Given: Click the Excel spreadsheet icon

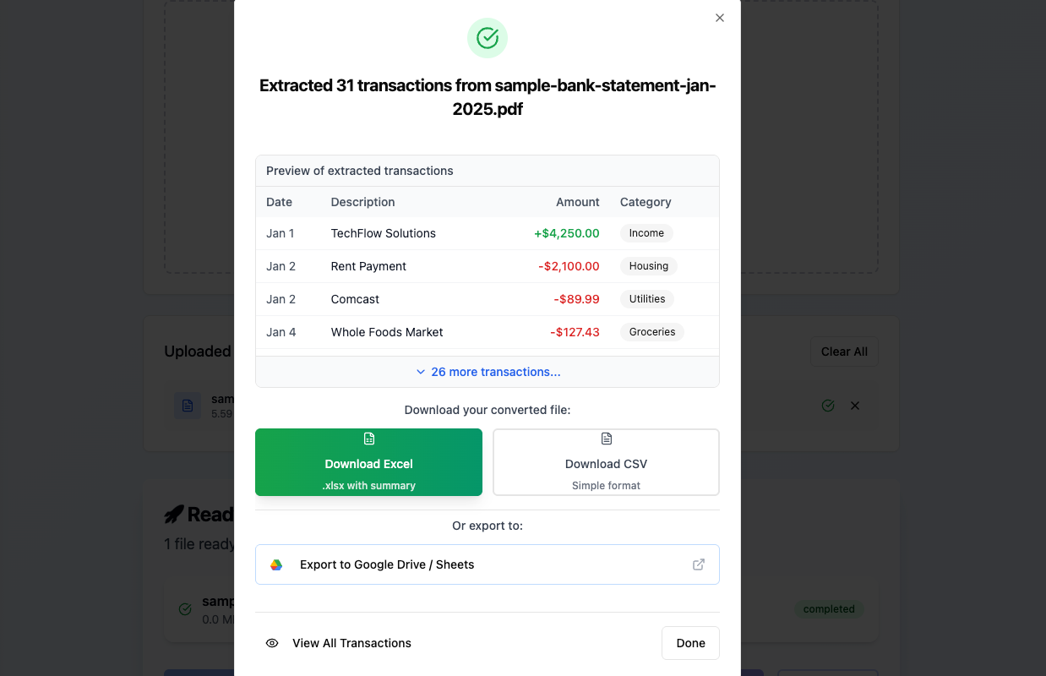Looking at the screenshot, I should click(369, 439).
